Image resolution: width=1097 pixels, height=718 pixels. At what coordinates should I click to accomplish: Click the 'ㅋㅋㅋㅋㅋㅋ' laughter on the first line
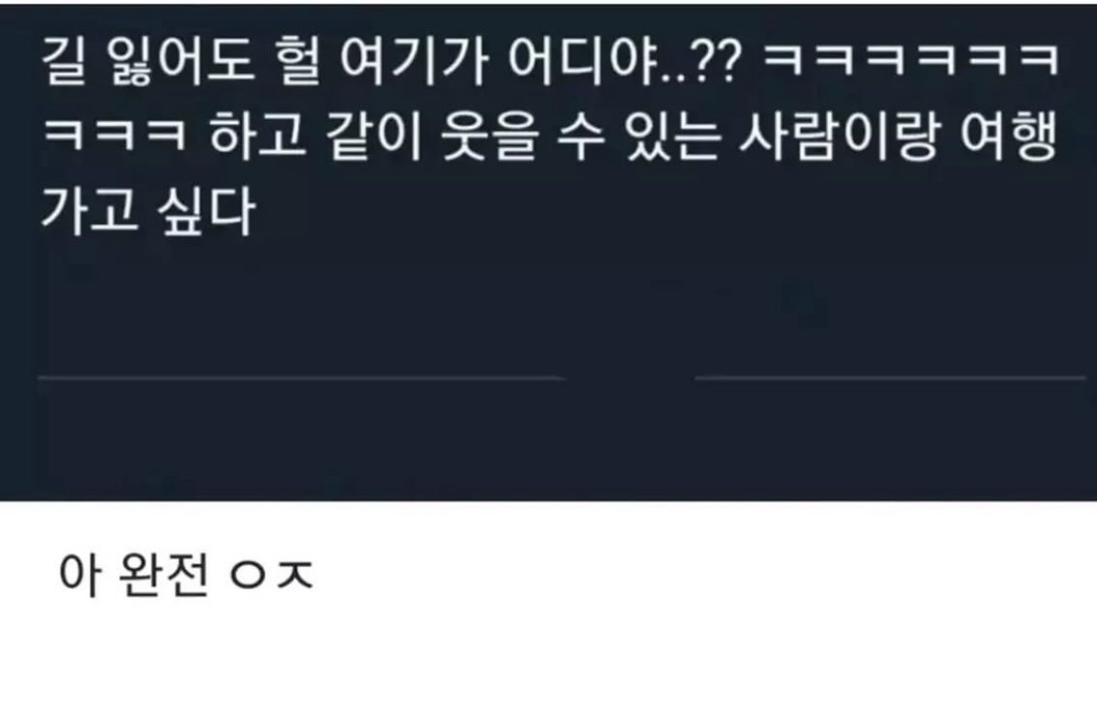pyautogui.click(x=911, y=59)
